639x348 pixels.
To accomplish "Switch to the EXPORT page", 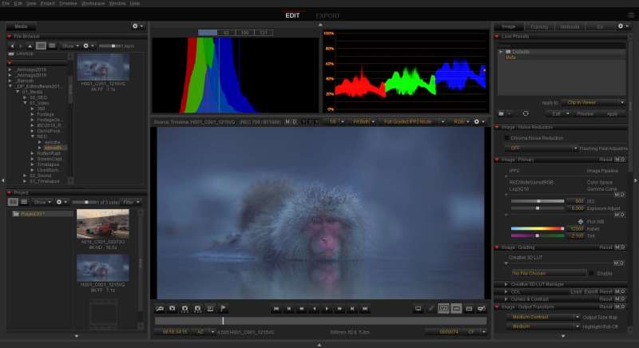I will [327, 16].
